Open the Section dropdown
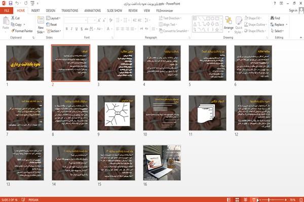This screenshot has width=304, height=202. coord(54,31)
